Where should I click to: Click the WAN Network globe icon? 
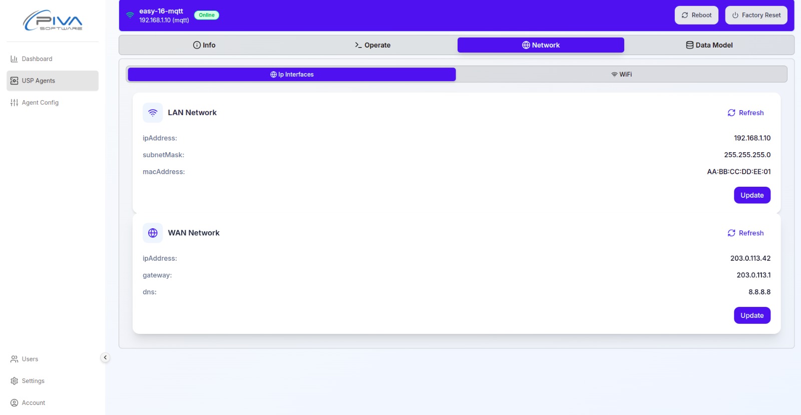pyautogui.click(x=153, y=233)
